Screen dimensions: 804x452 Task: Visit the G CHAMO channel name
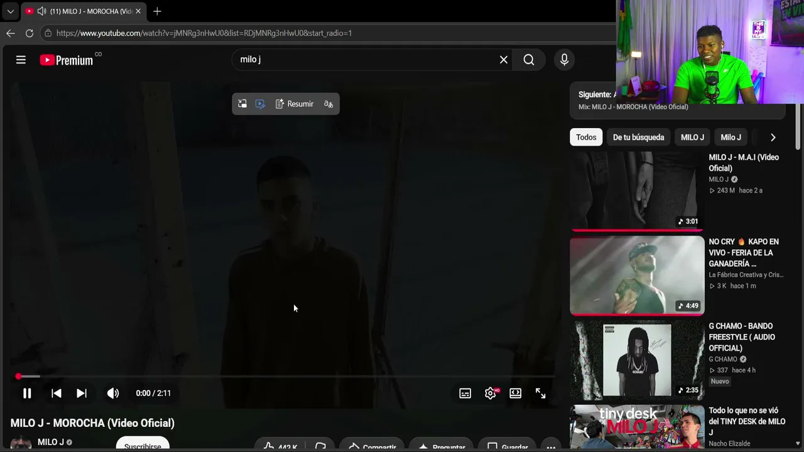723,359
